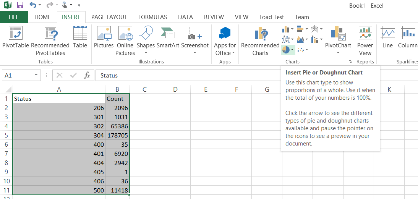Expand the Scatter chart dropdown arrow
418x199 pixels.
[x=306, y=50]
